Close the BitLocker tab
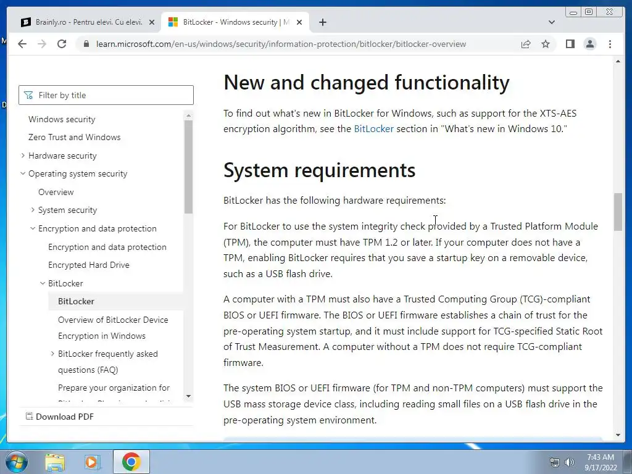The image size is (632, 474). coord(299,22)
